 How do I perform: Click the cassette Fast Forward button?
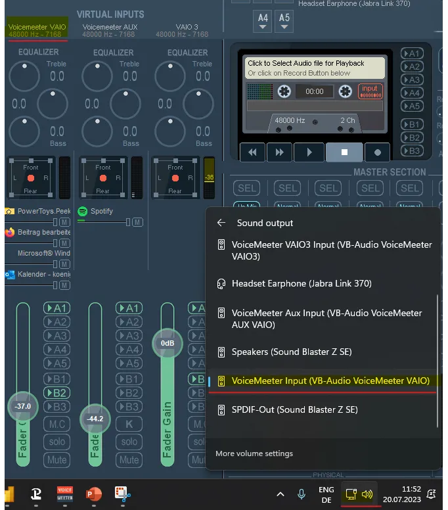pyautogui.click(x=280, y=152)
